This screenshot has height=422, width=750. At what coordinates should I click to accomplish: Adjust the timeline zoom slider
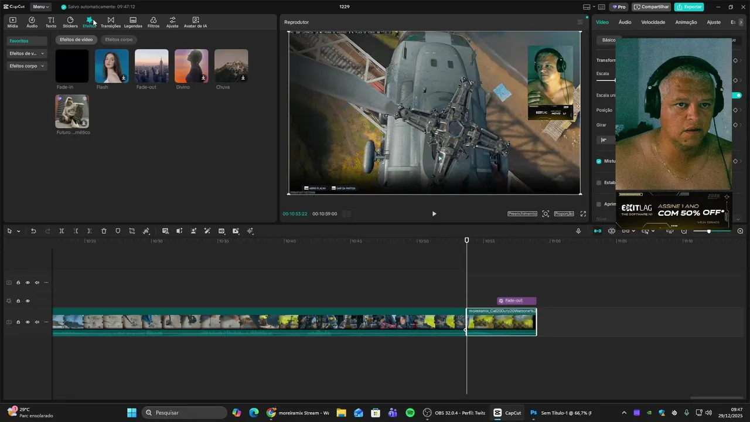point(712,232)
